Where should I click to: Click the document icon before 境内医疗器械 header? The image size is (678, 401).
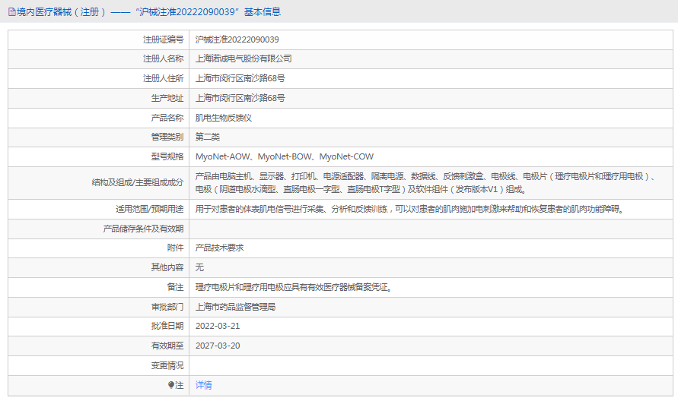tap(12, 12)
